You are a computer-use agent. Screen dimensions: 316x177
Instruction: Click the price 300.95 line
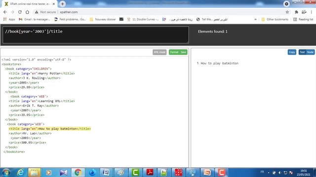[28, 143]
